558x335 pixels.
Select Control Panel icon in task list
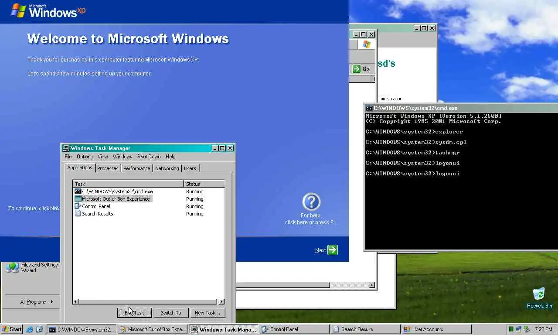[78, 206]
